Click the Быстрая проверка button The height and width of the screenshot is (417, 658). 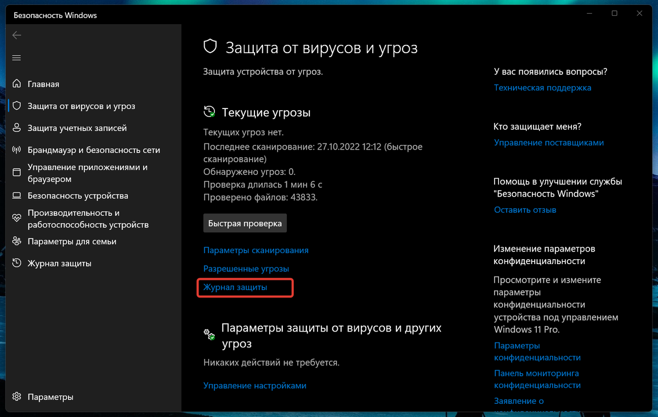point(245,223)
